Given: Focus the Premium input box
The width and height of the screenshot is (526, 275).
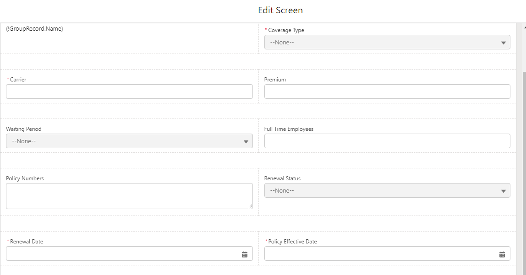Looking at the screenshot, I should 387,92.
